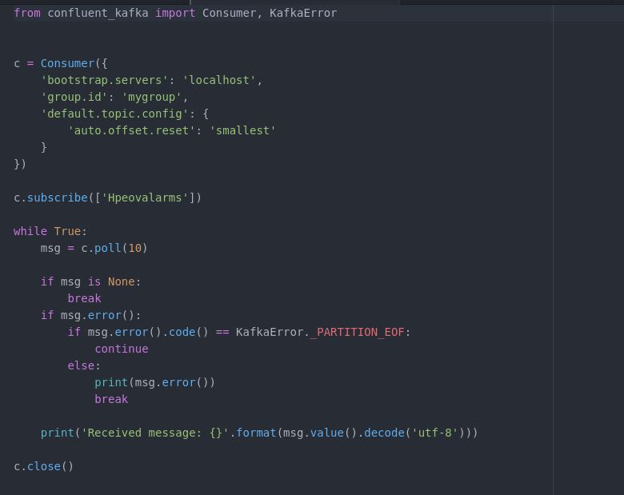Click the 'subscribe' method call
Image resolution: width=624 pixels, height=495 pixels.
[x=58, y=198]
